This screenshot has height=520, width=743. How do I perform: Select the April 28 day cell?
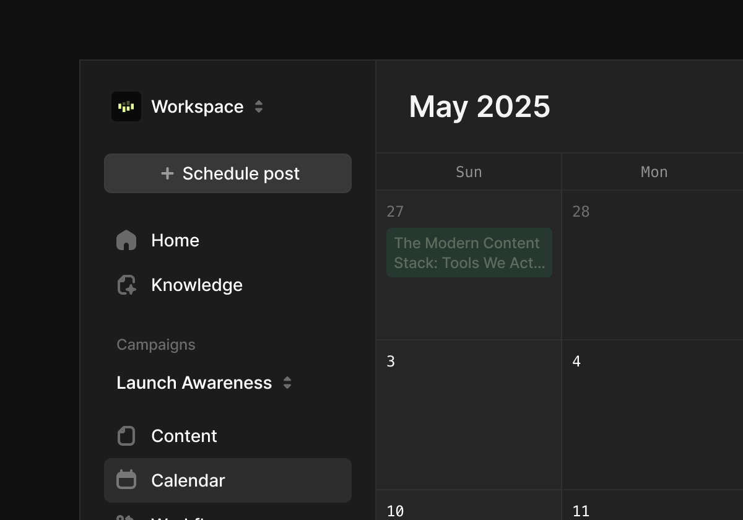click(x=652, y=279)
